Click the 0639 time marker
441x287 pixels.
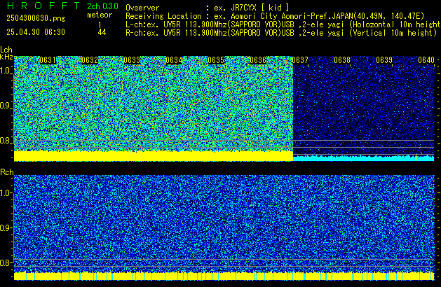[384, 60]
